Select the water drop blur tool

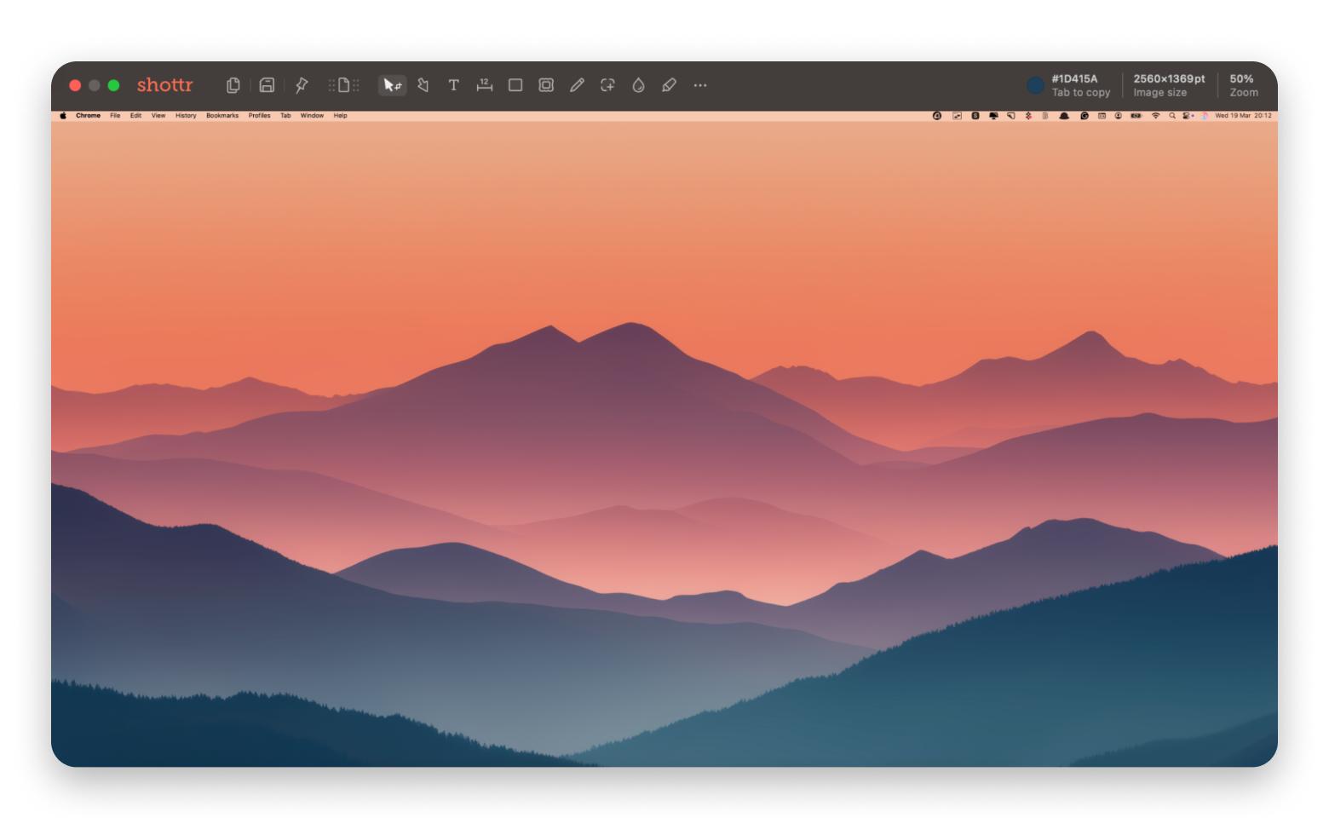638,85
